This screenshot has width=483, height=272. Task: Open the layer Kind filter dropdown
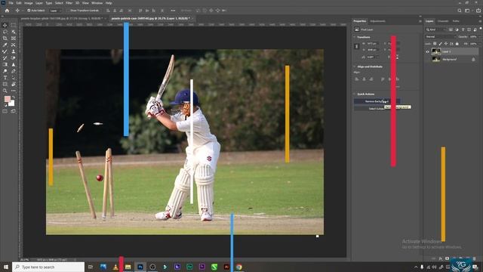click(x=435, y=29)
